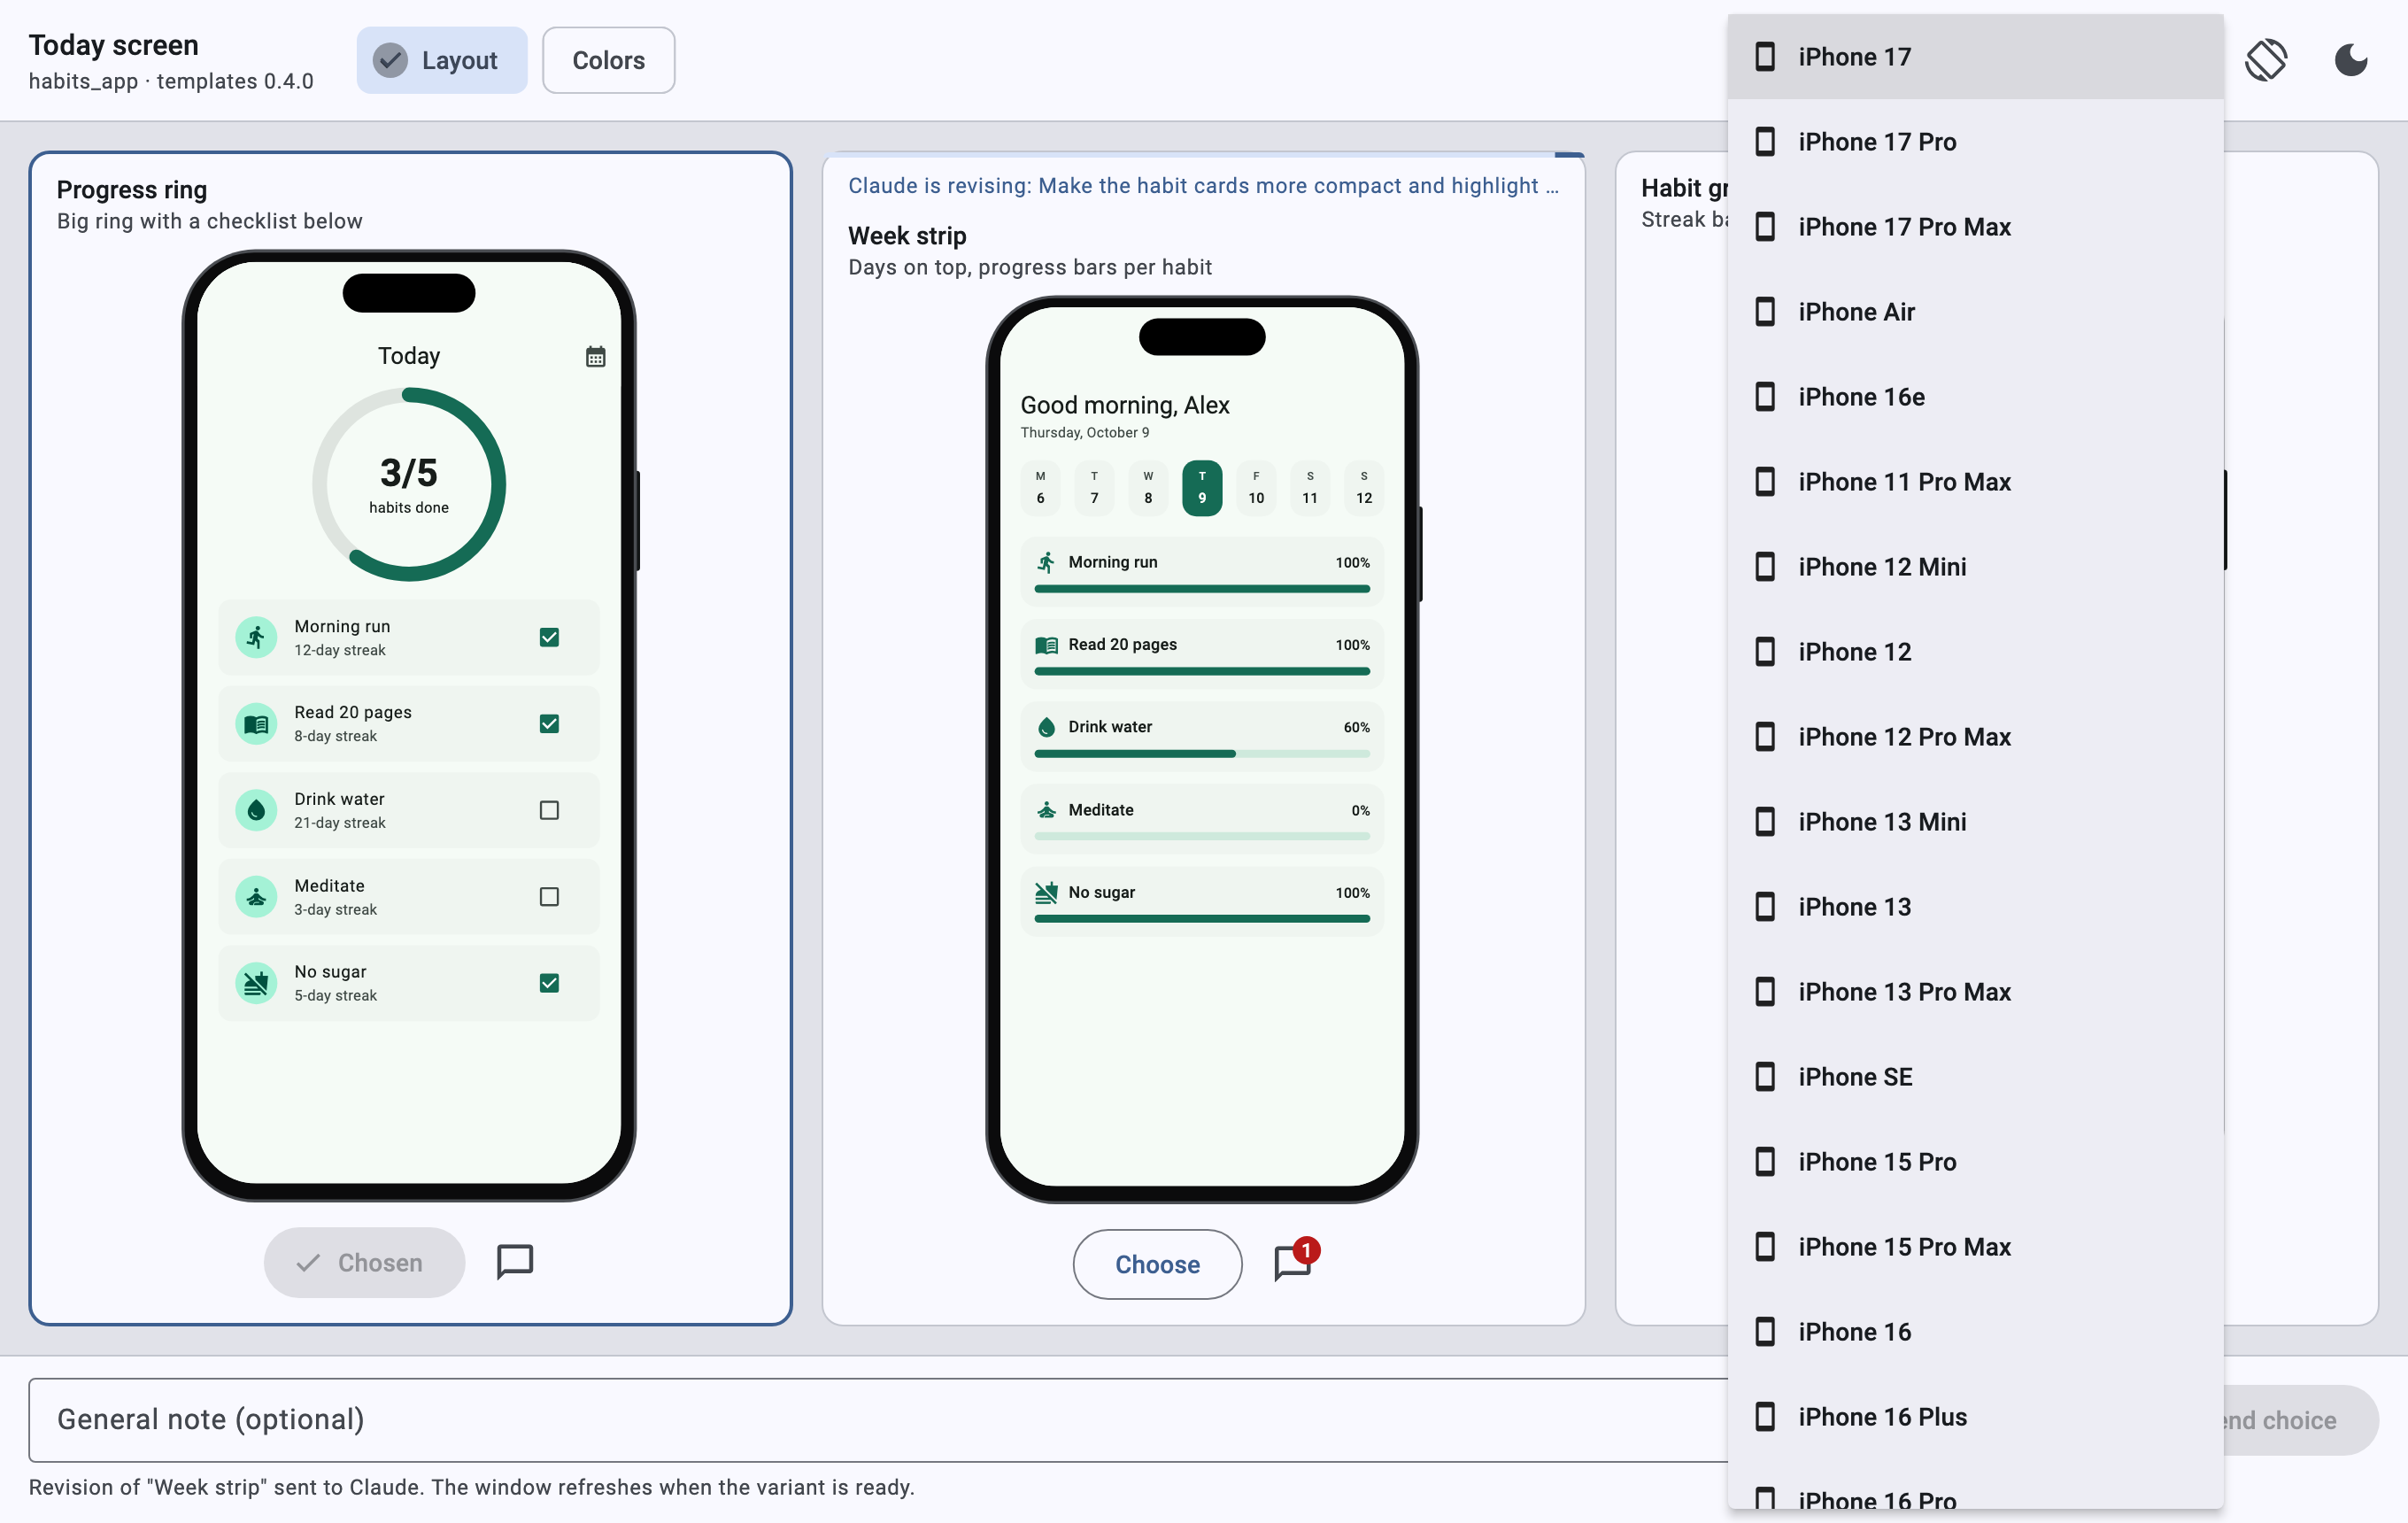Check the Drink water checkbox
This screenshot has width=2408, height=1523.
[x=549, y=810]
